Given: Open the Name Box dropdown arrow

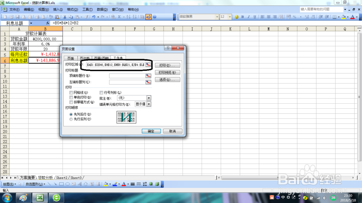Looking at the screenshot, I should point(31,23).
